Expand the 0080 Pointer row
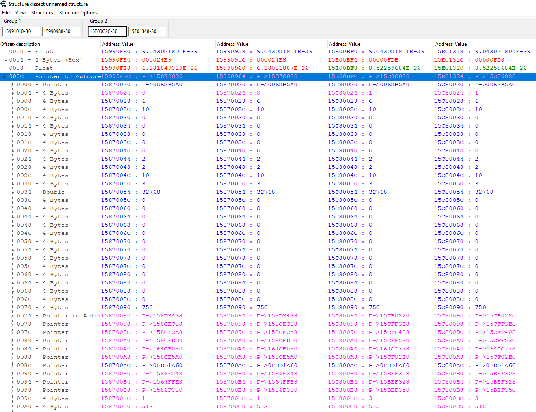This screenshot has height=412, width=536. pyautogui.click(x=12, y=341)
